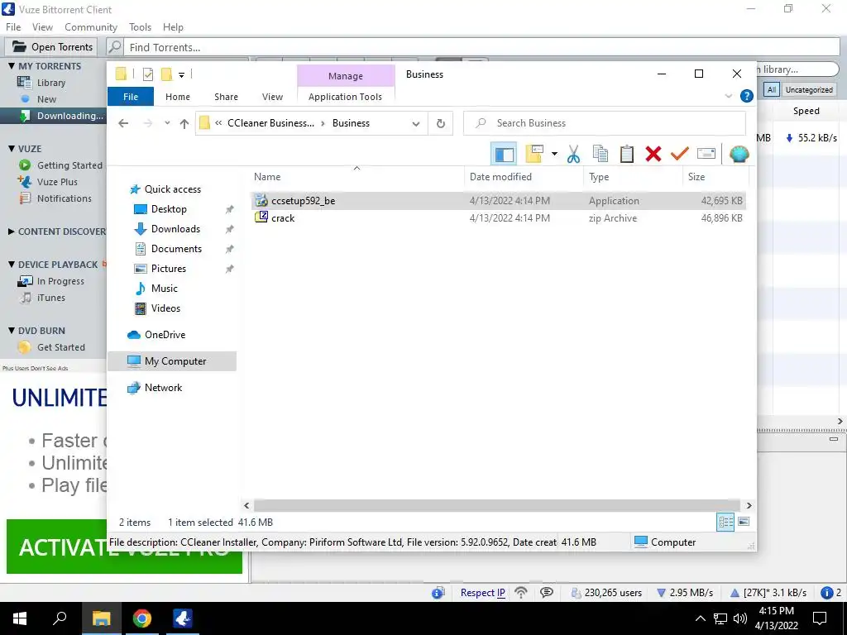The height and width of the screenshot is (635, 847).
Task: Switch to details view layout icon
Action: (x=725, y=522)
